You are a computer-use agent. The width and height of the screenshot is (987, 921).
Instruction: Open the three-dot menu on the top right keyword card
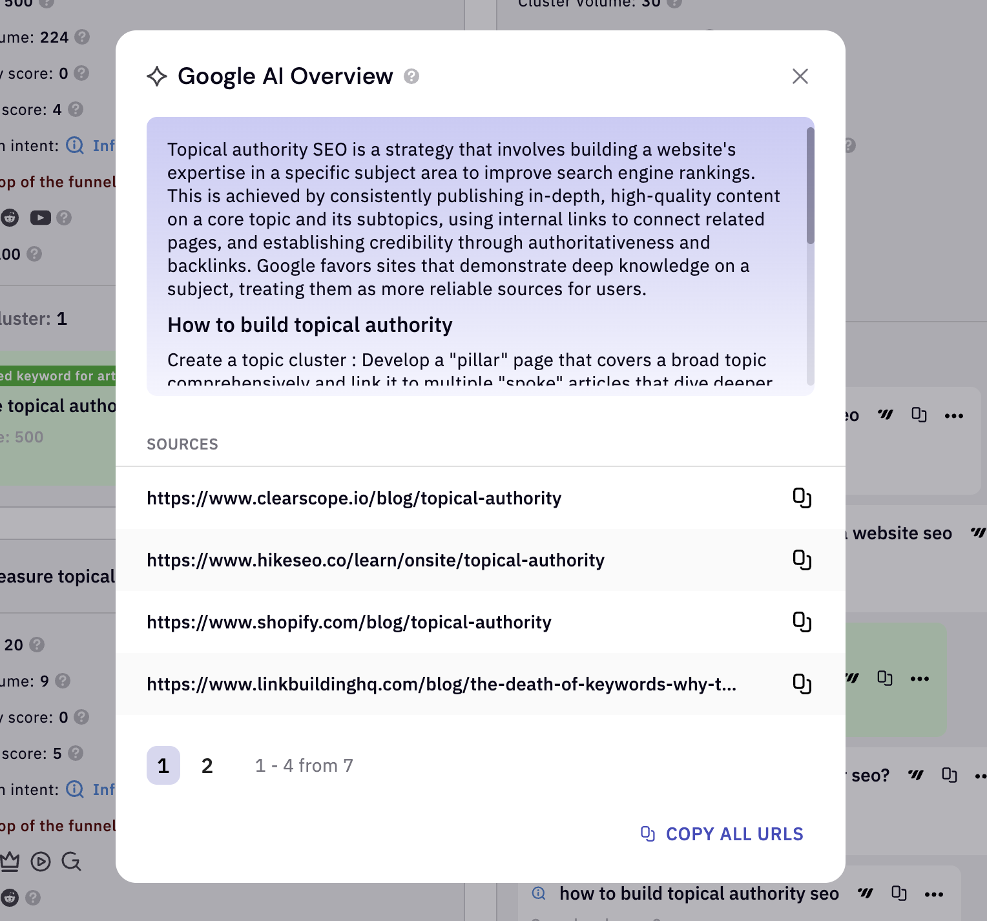(x=954, y=415)
